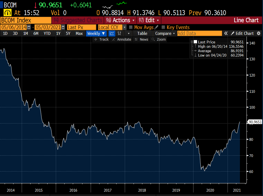Click the Last Price legend label
Screen dimensions: 263x196
[x=207, y=42]
